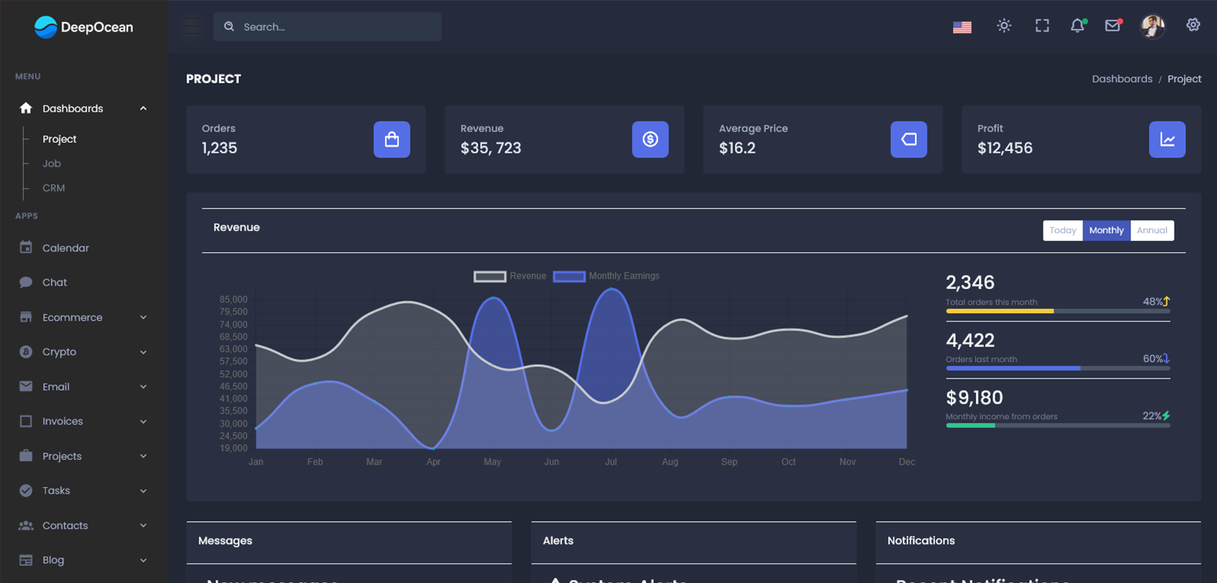Switch to light mode with sun icon
This screenshot has width=1217, height=583.
pyautogui.click(x=1004, y=26)
